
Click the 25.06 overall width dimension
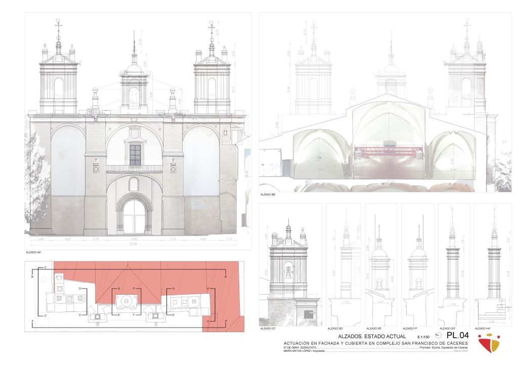[134, 244]
